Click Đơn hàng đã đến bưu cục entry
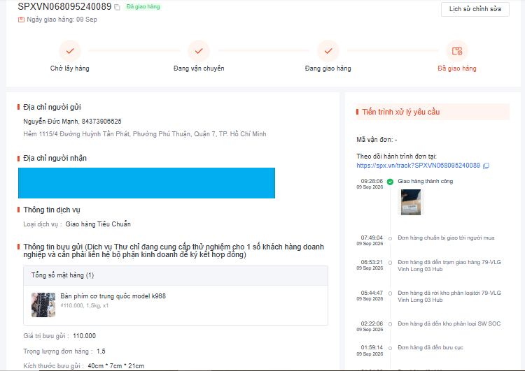Image resolution: width=525 pixels, height=371 pixels. pos(430,348)
